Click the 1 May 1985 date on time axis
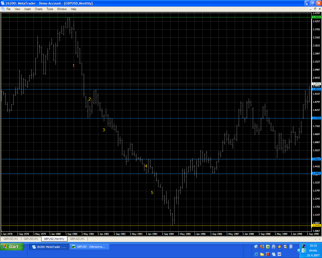This screenshot has width=322, height=258. point(184,234)
